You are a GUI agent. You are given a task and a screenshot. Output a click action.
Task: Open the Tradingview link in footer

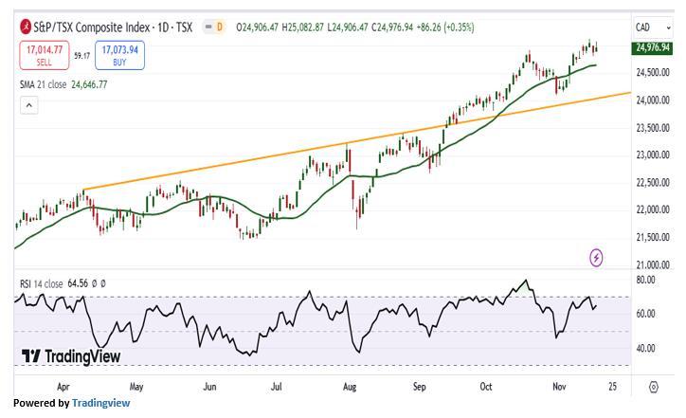click(100, 403)
